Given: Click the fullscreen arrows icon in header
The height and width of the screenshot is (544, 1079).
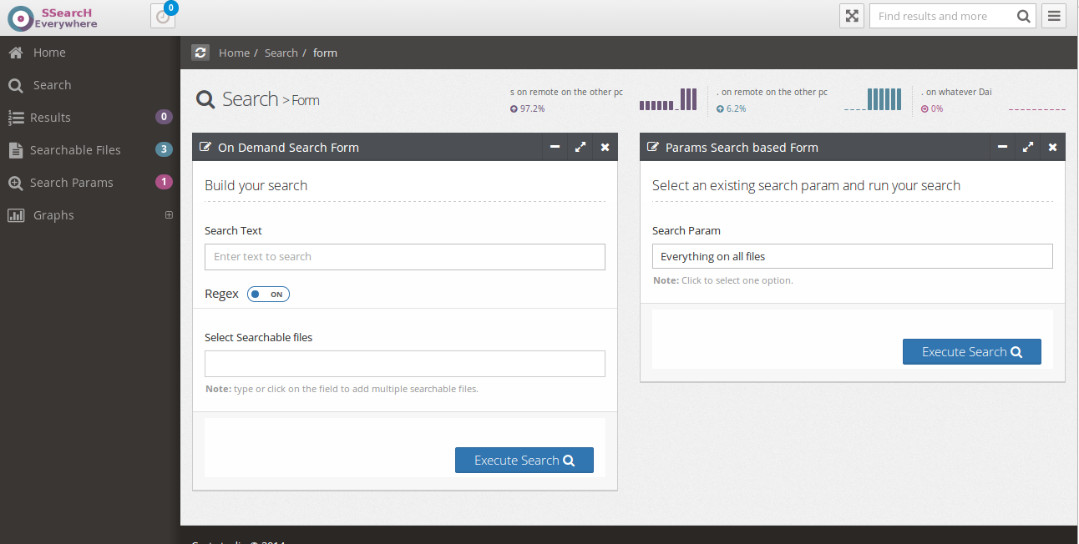Looking at the screenshot, I should tap(852, 16).
